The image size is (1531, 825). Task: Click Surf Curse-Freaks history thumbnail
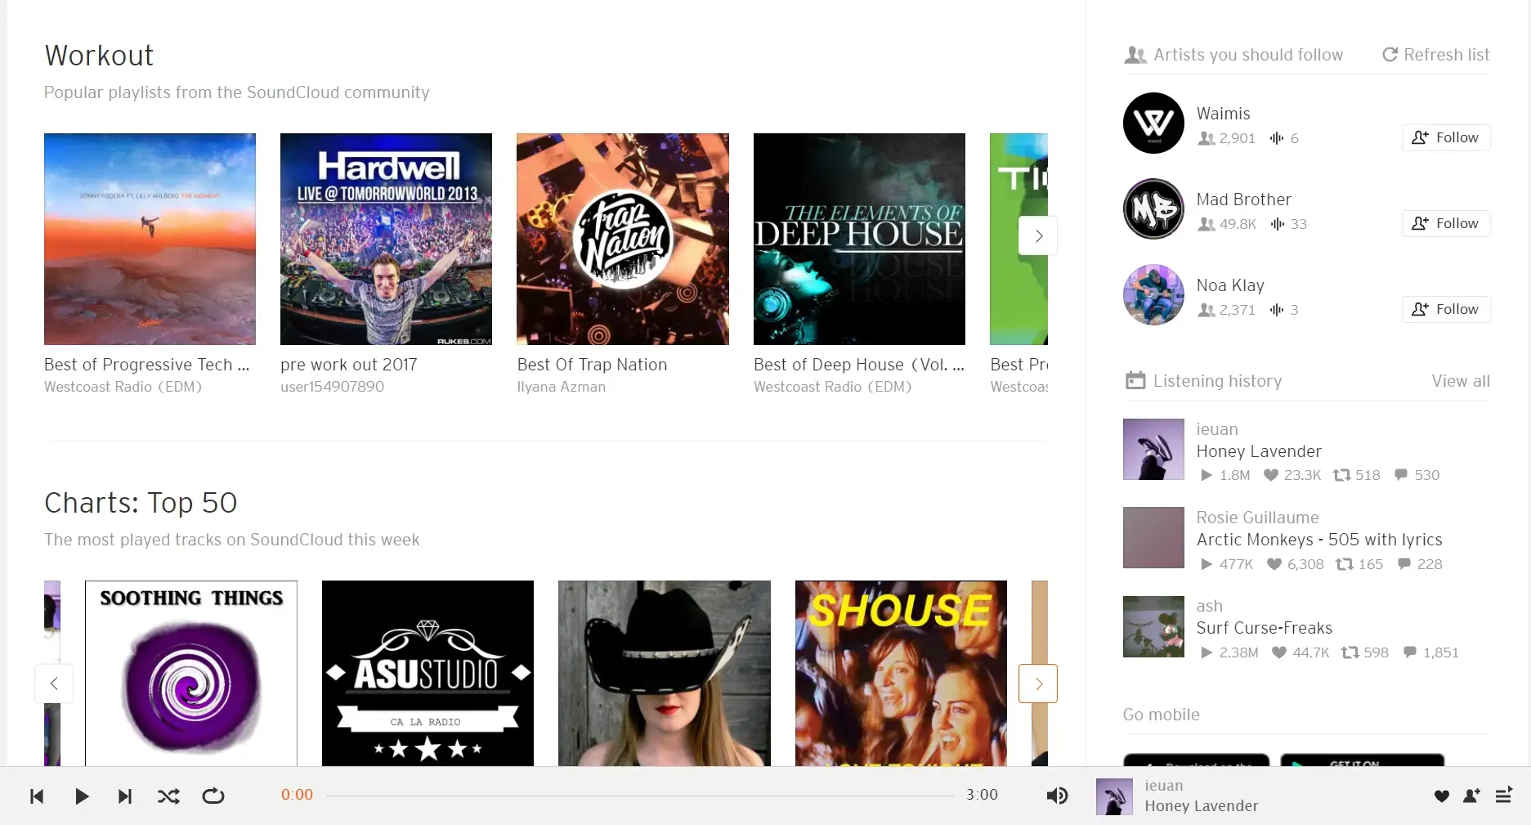click(x=1153, y=626)
